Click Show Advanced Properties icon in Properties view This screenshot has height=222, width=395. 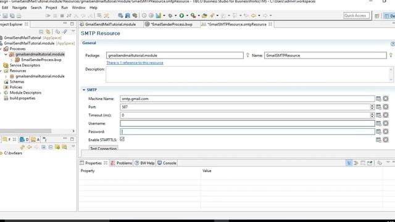pyautogui.click(x=356, y=163)
